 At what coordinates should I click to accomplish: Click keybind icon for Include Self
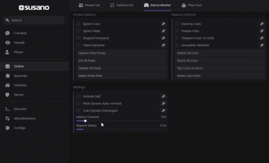click(163, 96)
